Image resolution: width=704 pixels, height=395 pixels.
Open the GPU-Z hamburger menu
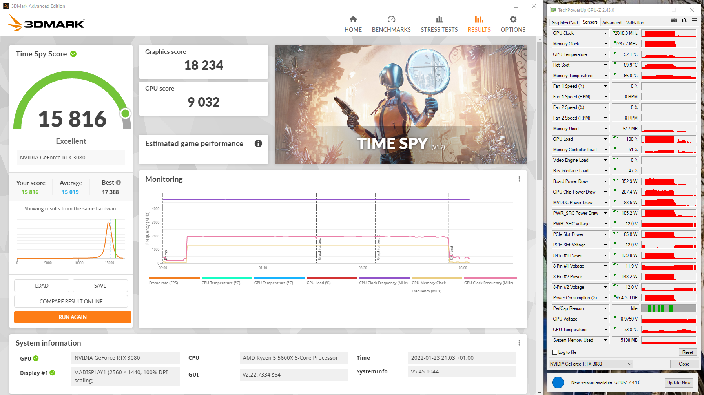coord(694,20)
